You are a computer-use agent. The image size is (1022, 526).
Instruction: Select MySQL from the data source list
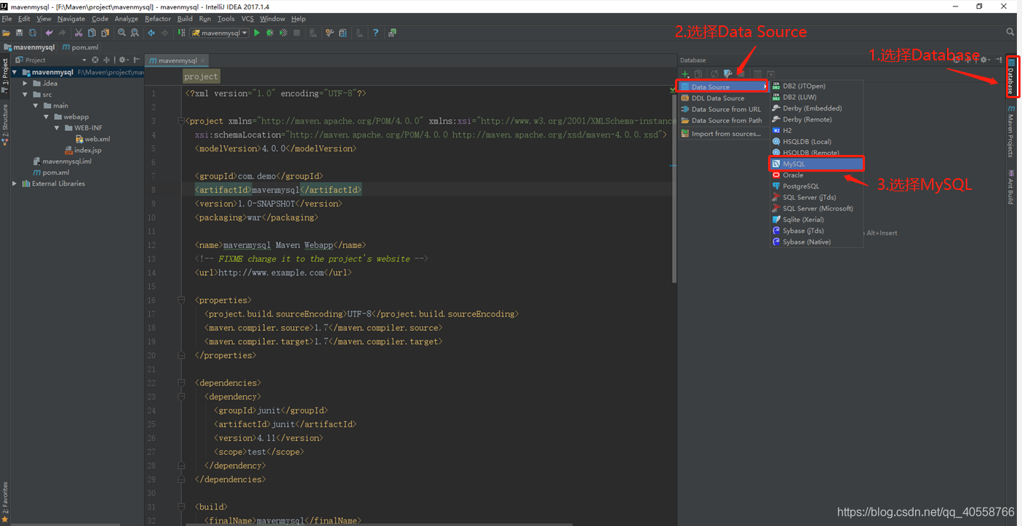coord(817,164)
